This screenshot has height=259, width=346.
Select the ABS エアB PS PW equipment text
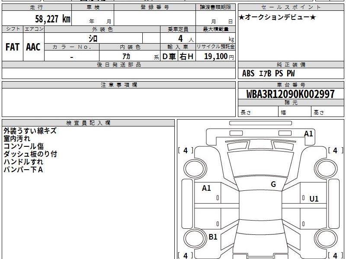(x=268, y=73)
